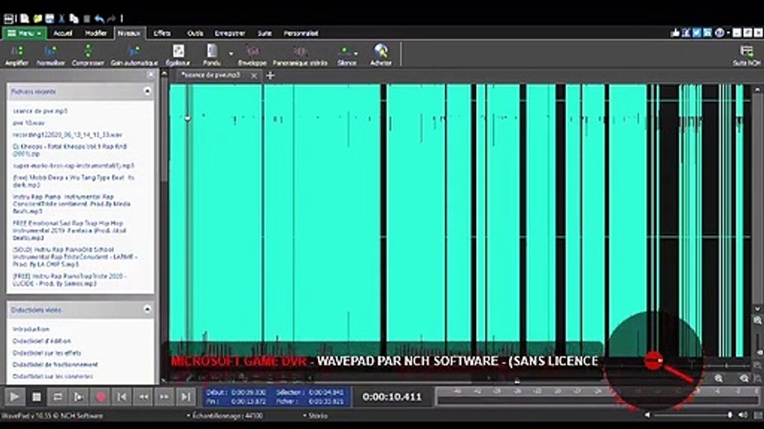Switch to the Enregistrer tab
This screenshot has height=429, width=764.
point(230,33)
